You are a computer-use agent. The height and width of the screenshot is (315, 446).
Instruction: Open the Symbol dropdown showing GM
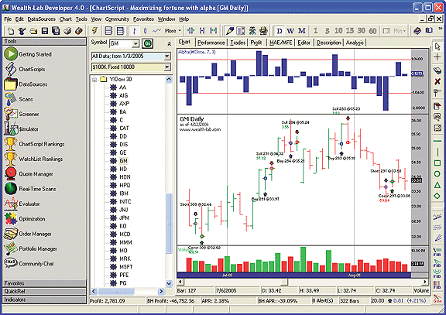136,43
